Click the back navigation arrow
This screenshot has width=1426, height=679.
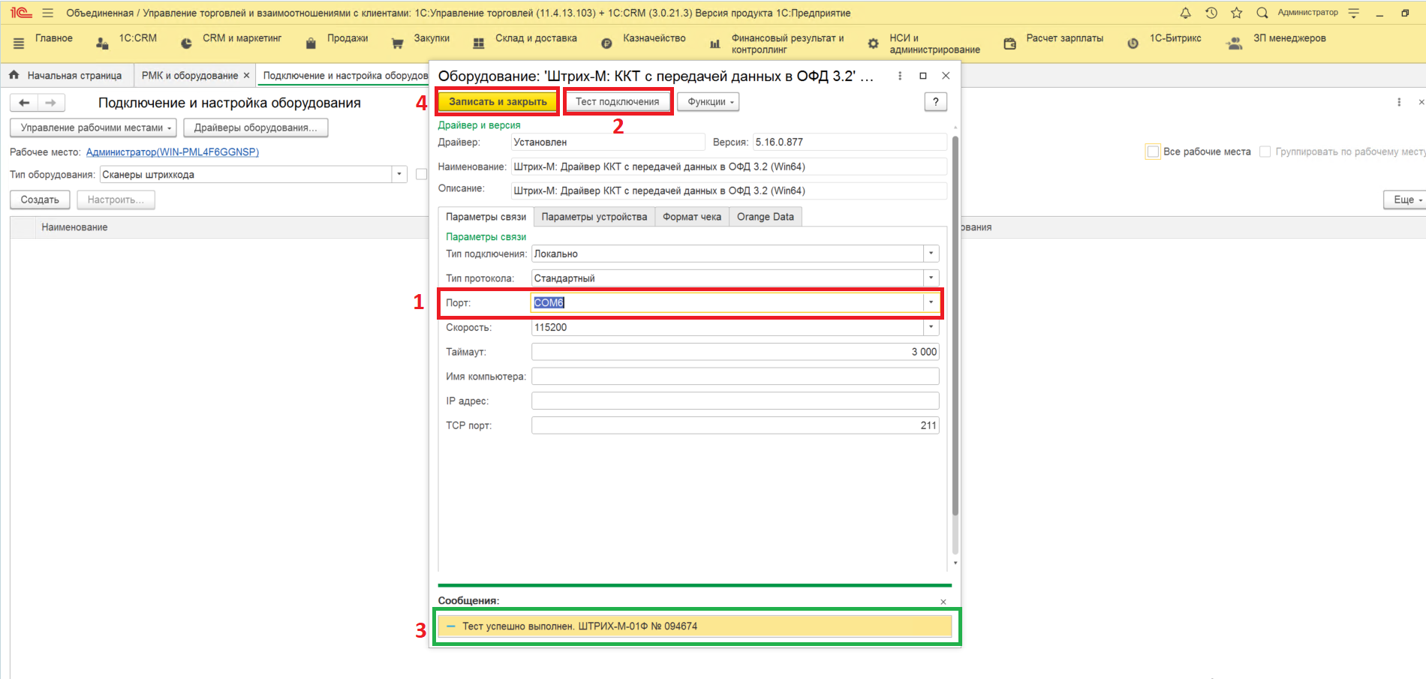point(24,103)
